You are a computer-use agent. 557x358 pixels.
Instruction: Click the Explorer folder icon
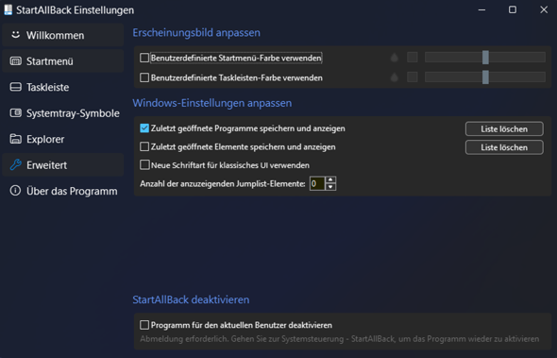click(15, 139)
